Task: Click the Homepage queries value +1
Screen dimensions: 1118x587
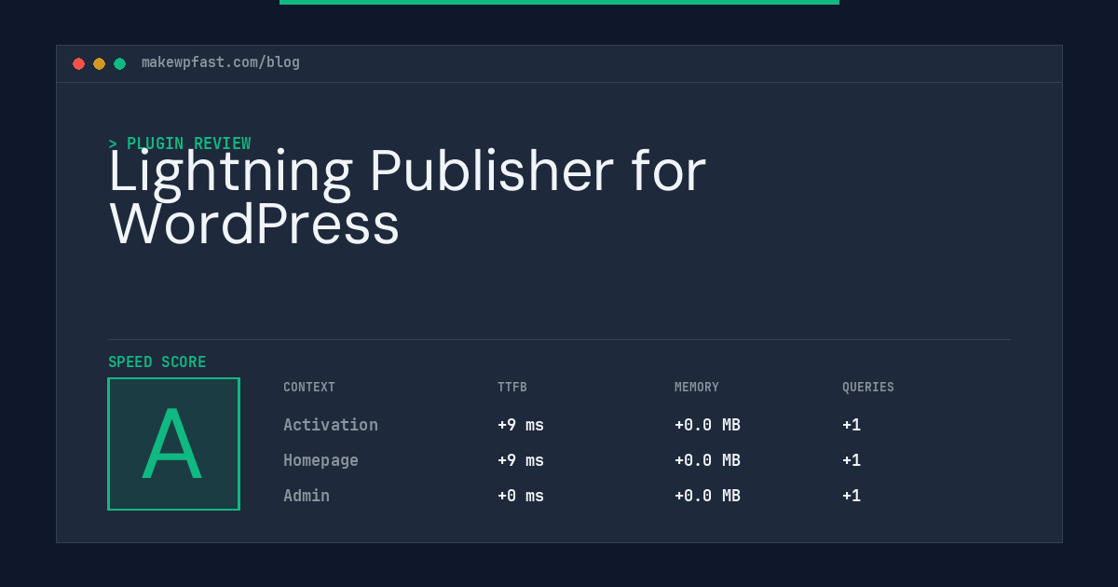Action: [x=852, y=460]
